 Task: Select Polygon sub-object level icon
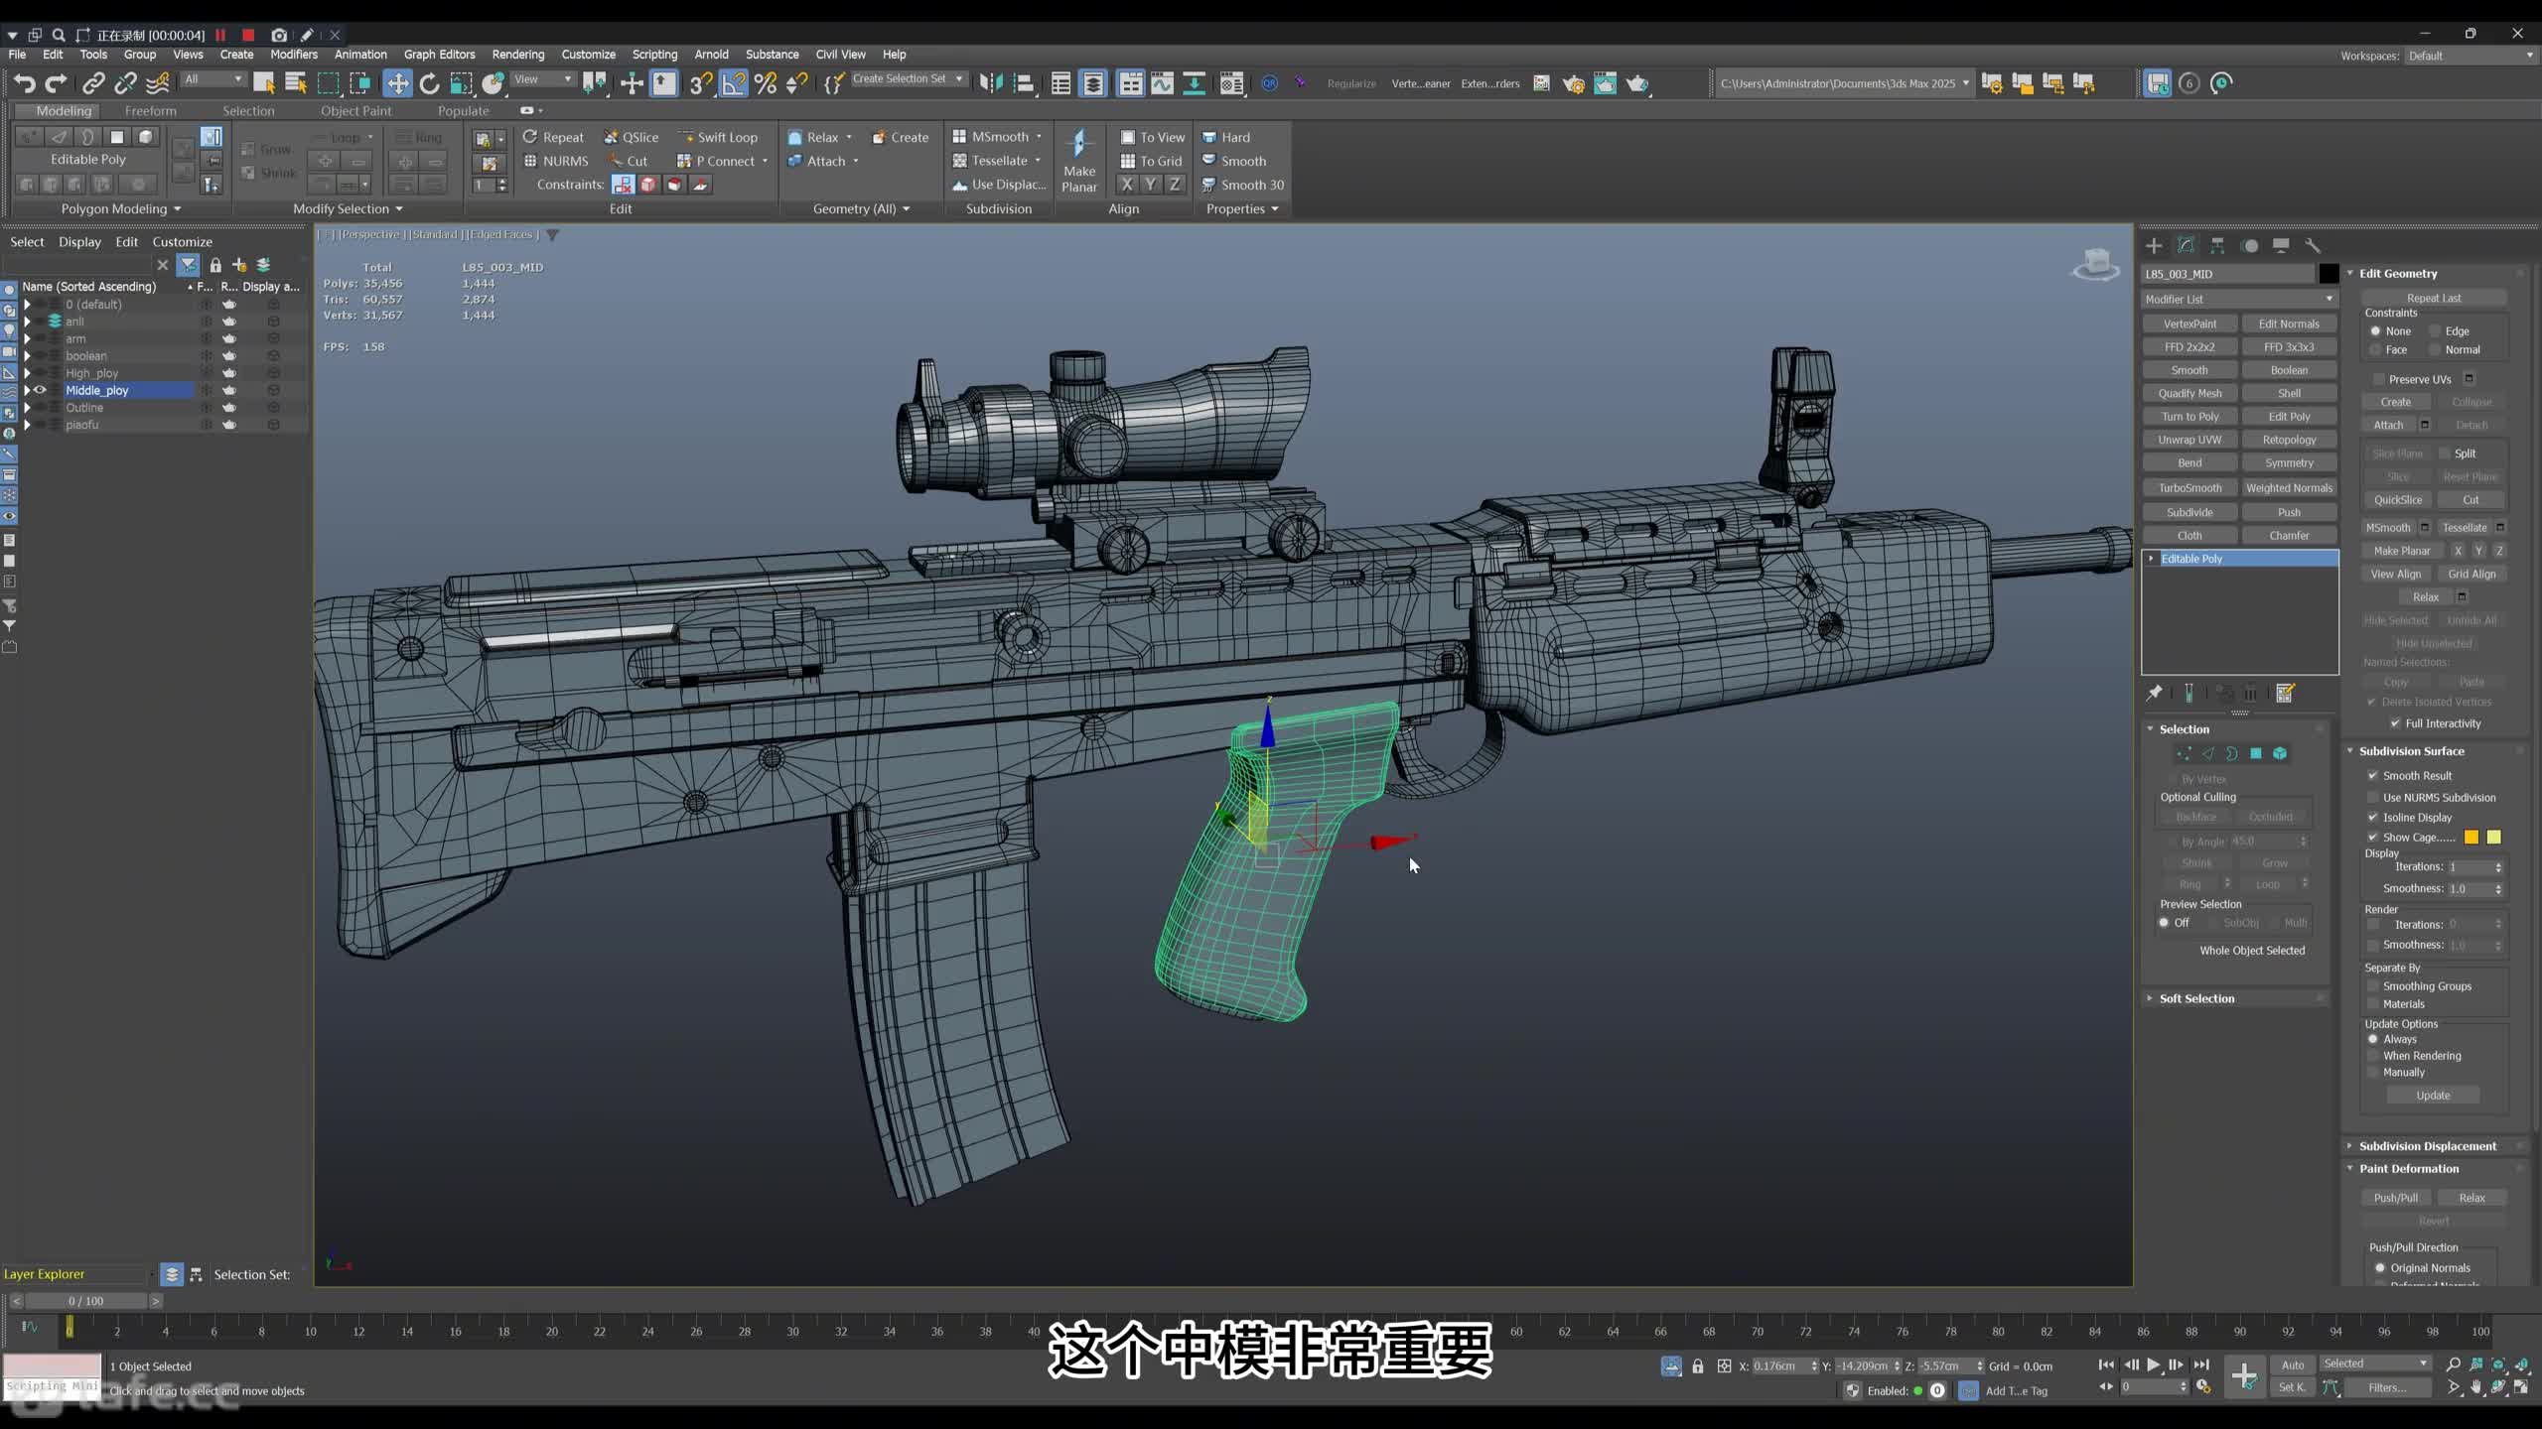(x=2256, y=754)
